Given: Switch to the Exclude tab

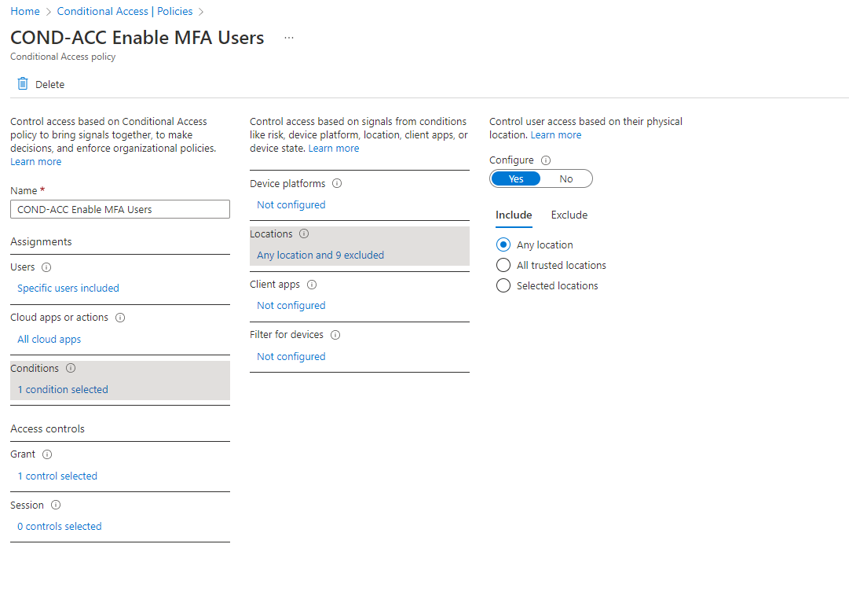Looking at the screenshot, I should [569, 215].
